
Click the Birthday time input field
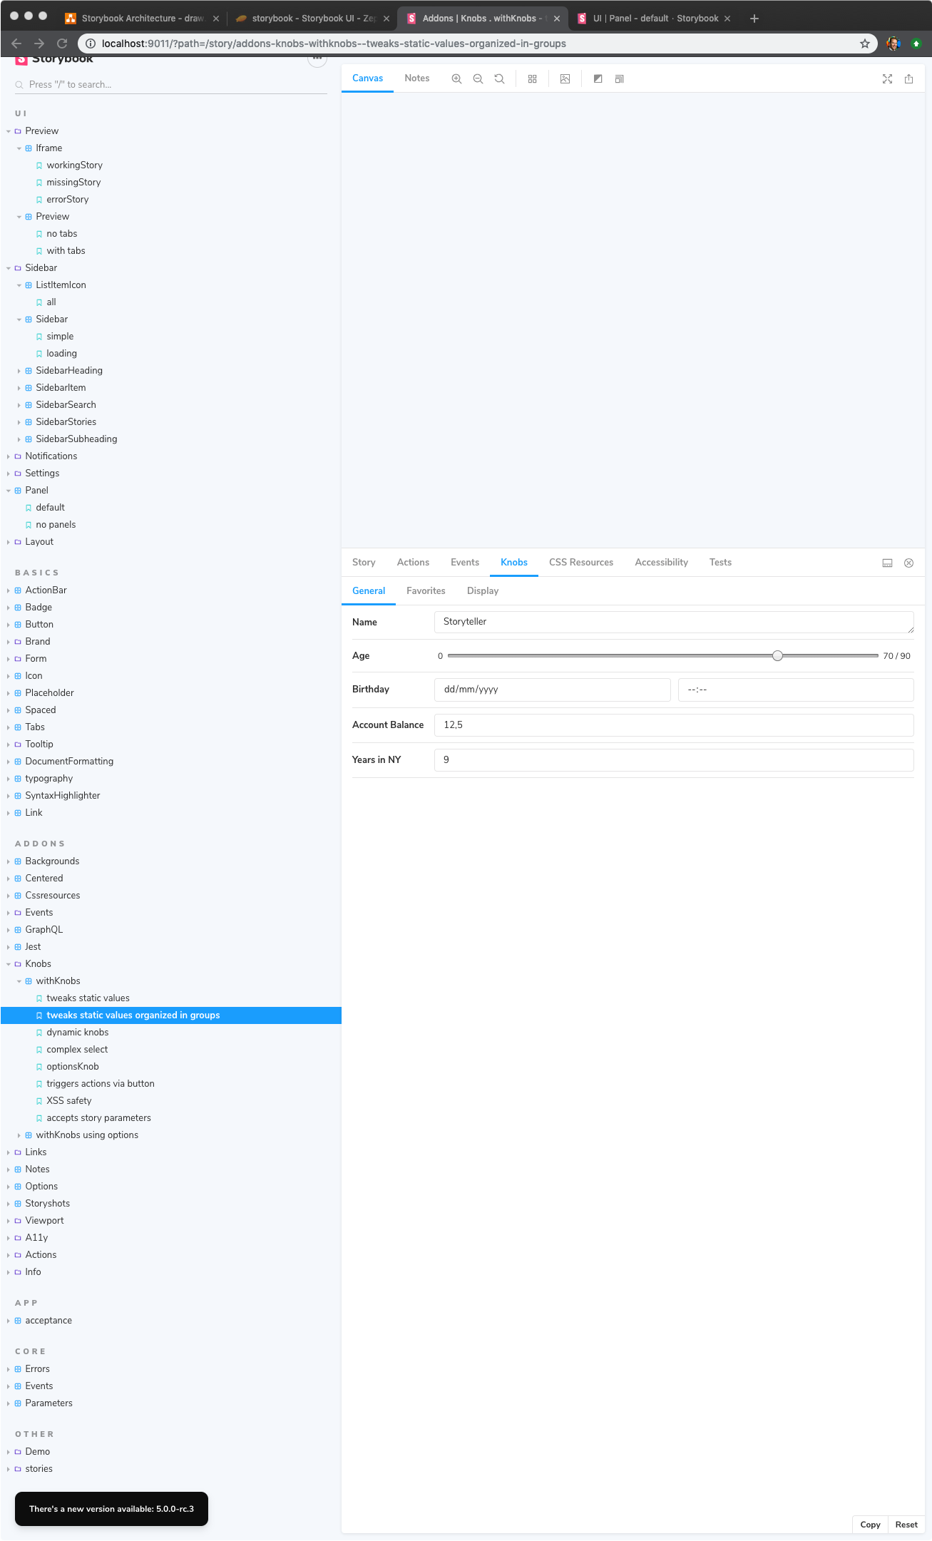click(x=796, y=690)
